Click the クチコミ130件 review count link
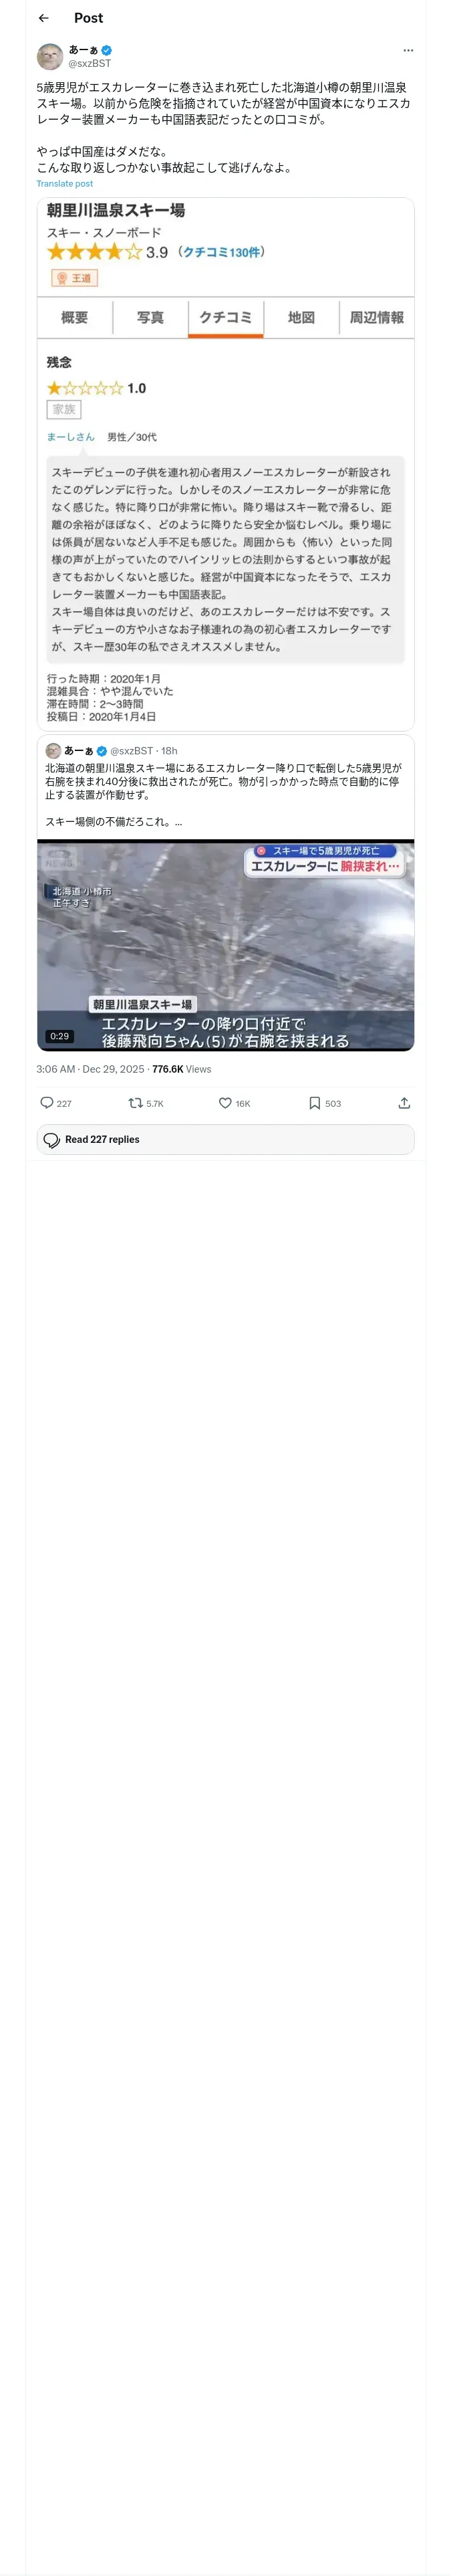Screen dimensions: 451x2576 222,252
